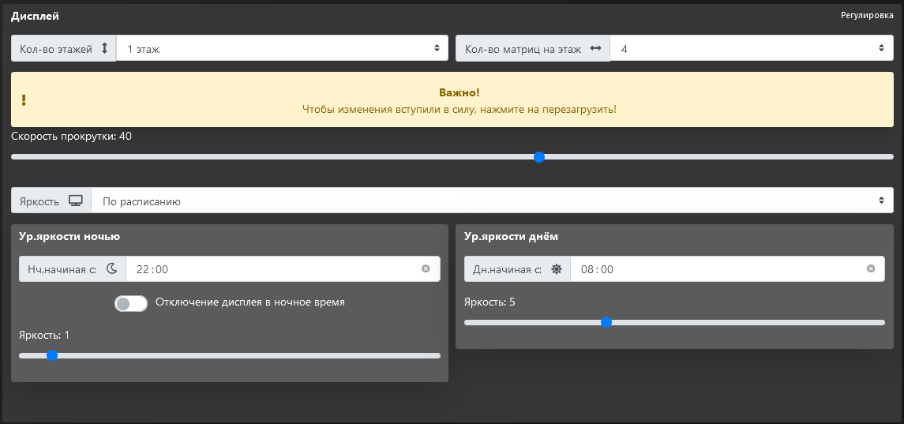Image resolution: width=904 pixels, height=424 pixels.
Task: Expand the Яркость mode dropdown
Action: 492,201
